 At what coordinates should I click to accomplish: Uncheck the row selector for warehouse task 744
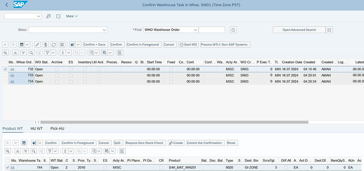point(8,168)
